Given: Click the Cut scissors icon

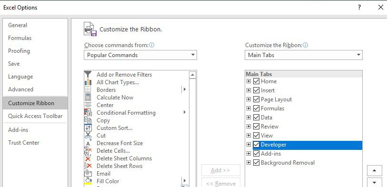Looking at the screenshot, I should point(88,136).
